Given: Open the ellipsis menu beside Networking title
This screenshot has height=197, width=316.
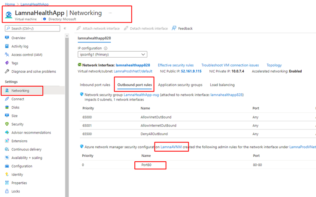Looking at the screenshot, I should tap(110, 13).
